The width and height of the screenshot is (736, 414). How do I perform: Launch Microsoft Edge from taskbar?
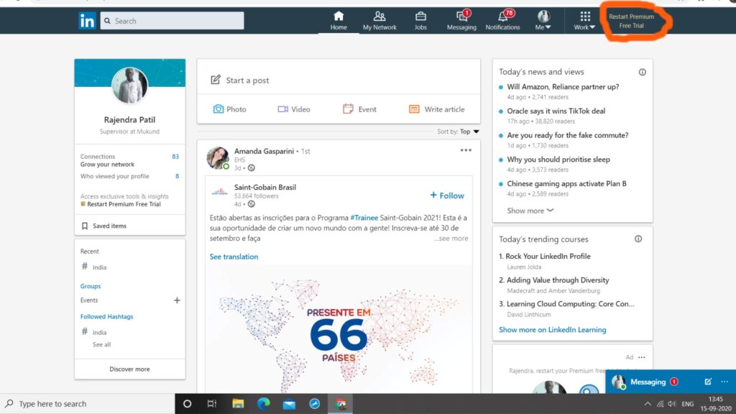[x=264, y=404]
